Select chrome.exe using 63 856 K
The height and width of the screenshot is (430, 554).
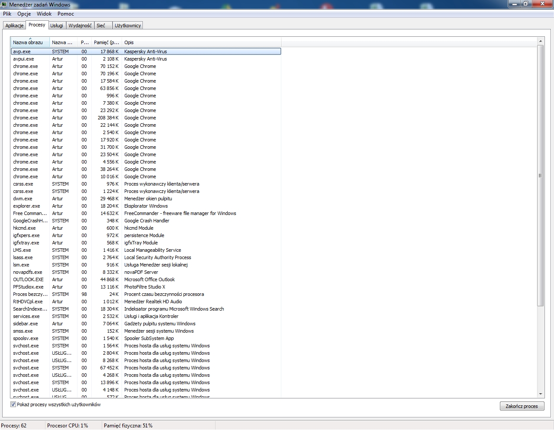(146, 88)
